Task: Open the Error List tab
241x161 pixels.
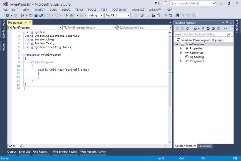Action: point(24,152)
